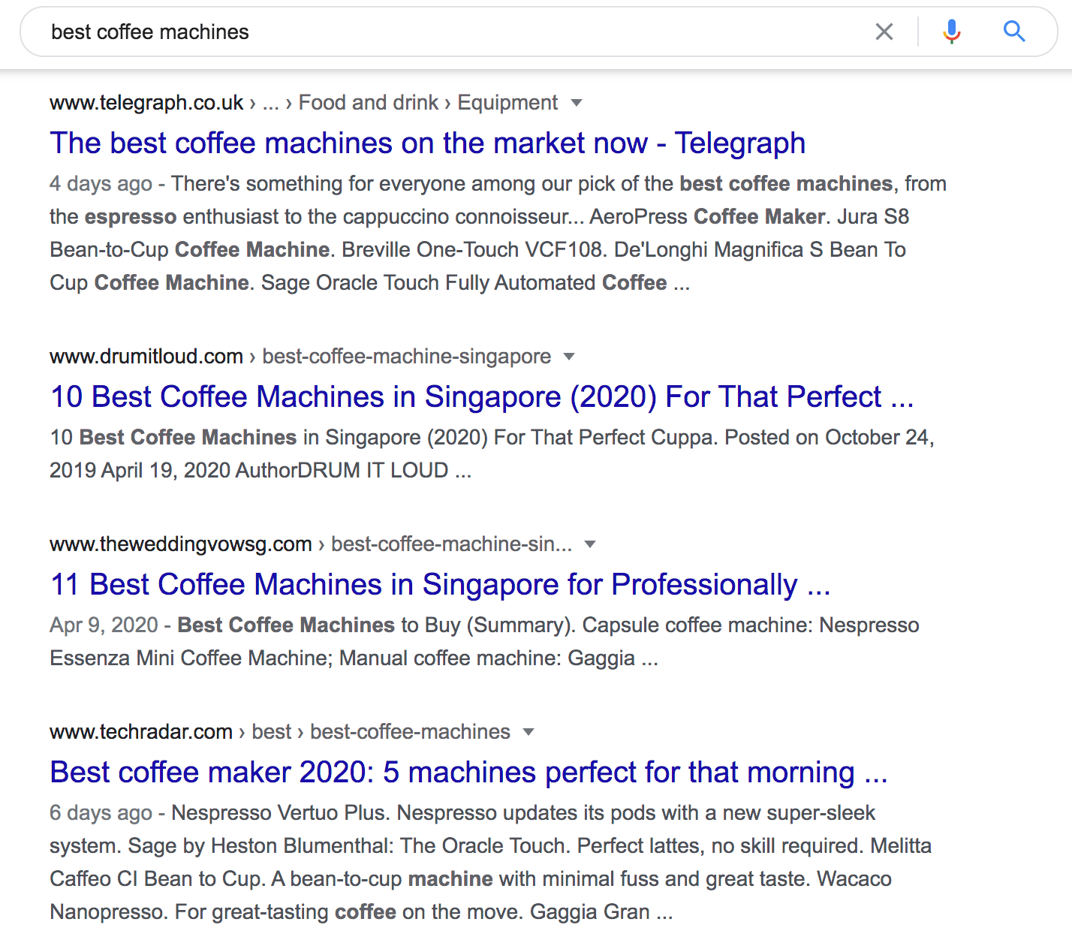The image size is (1072, 940).
Task: Click 'best-coffee-machine-singapore' in the drumitloud breadcrumb
Action: pos(407,357)
